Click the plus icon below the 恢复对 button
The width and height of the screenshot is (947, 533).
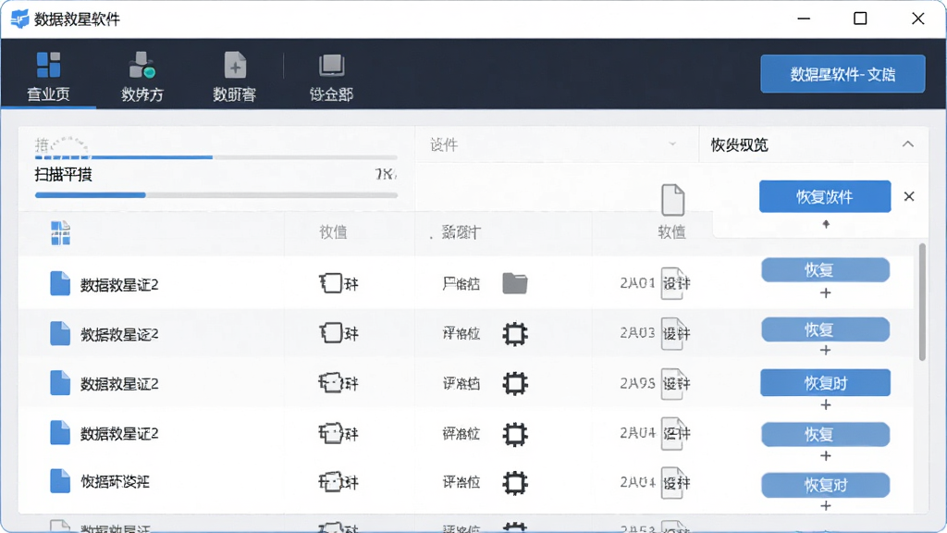coord(826,505)
